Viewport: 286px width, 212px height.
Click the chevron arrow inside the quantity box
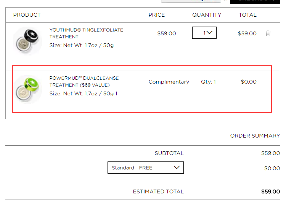(210, 33)
